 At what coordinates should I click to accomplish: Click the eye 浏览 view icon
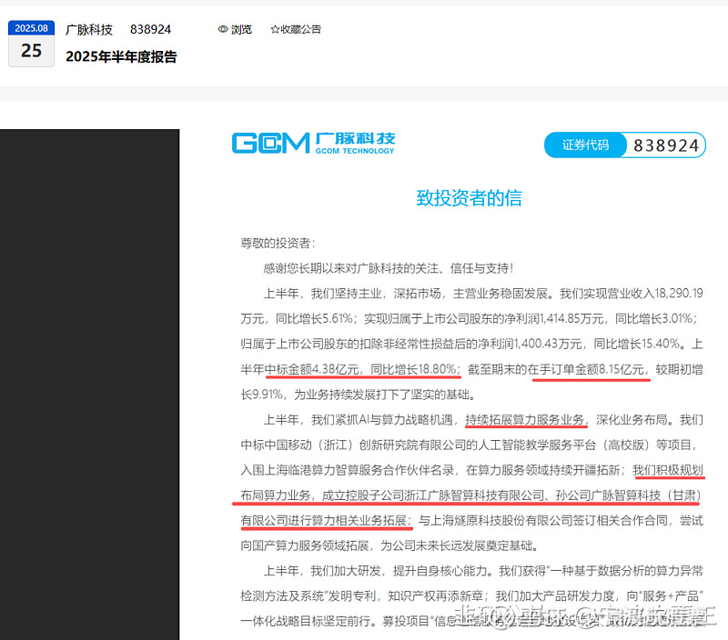[x=223, y=29]
